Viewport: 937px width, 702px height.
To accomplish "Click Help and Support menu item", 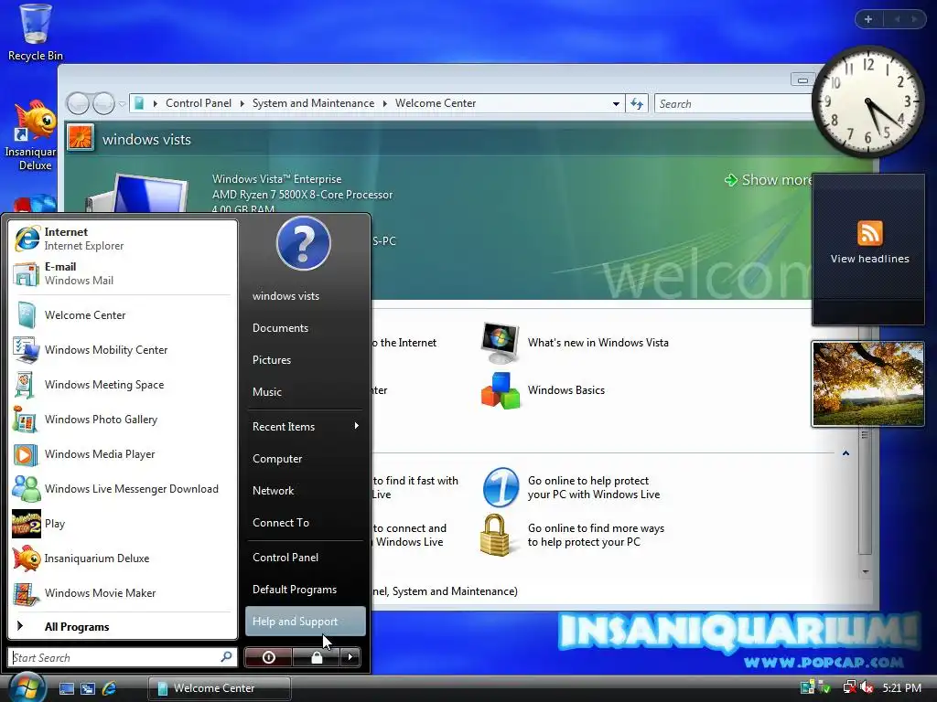I will coord(306,622).
